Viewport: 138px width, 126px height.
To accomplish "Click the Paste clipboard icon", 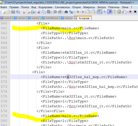I will [x=49, y=12].
